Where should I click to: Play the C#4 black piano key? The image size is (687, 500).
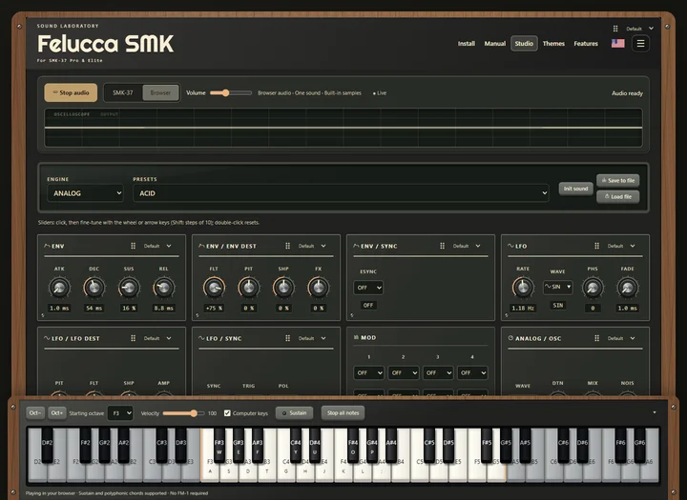[x=296, y=445]
